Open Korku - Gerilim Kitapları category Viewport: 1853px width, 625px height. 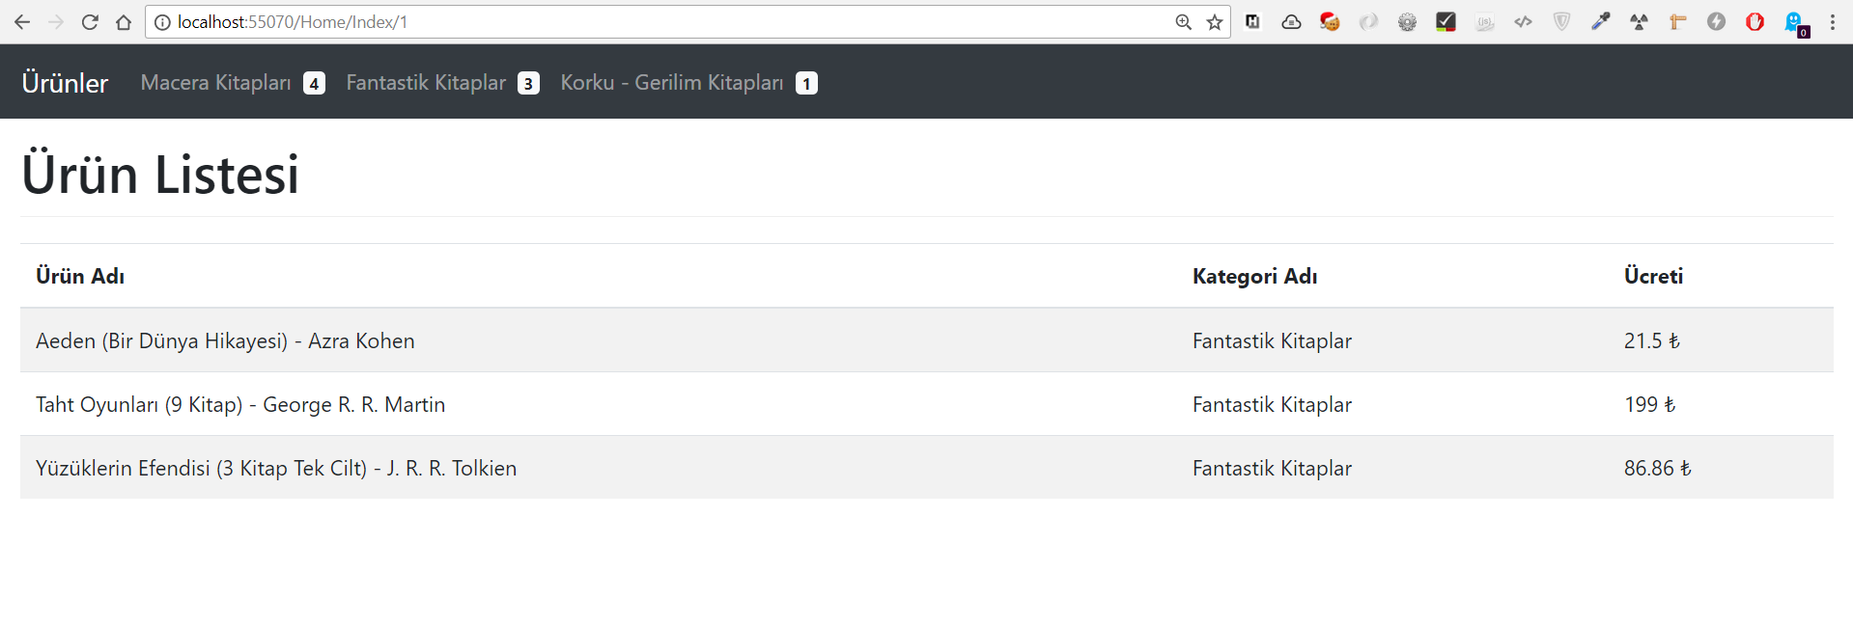coord(672,83)
